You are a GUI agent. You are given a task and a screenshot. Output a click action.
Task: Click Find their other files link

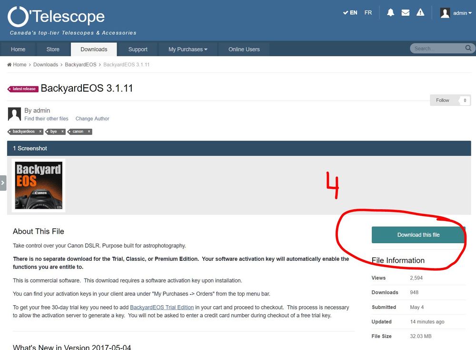(x=47, y=119)
